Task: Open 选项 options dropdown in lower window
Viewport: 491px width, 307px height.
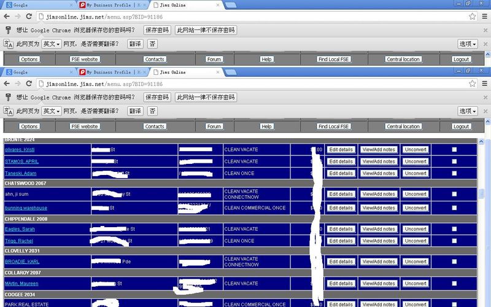Action: (x=468, y=111)
